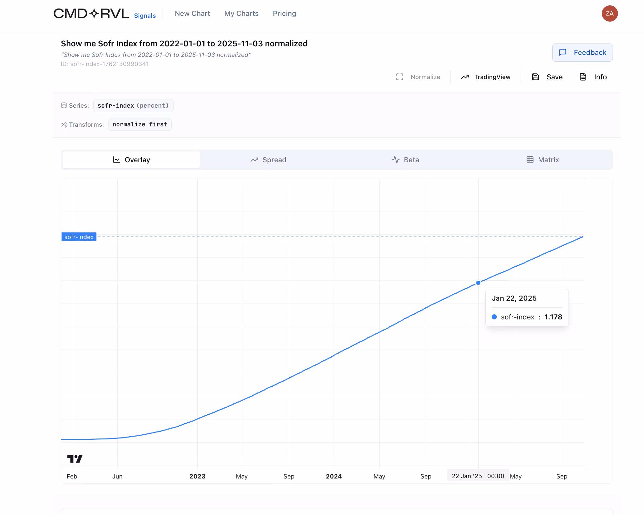The image size is (644, 515).
Task: Switch to the Beta tab
Action: [405, 160]
